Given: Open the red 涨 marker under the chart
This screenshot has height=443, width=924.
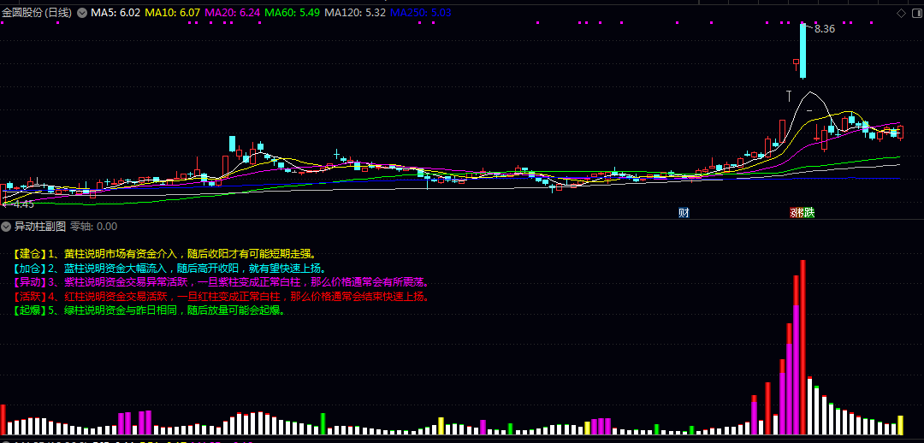Looking at the screenshot, I should (x=794, y=213).
